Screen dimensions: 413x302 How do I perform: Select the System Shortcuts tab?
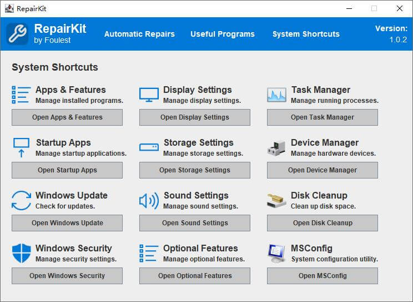pyautogui.click(x=306, y=34)
